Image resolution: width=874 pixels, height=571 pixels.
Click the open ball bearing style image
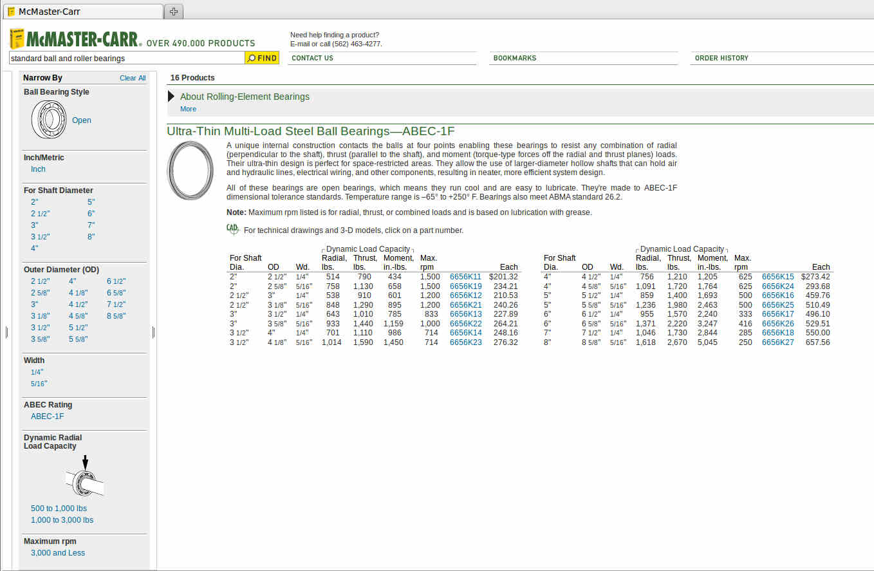click(49, 120)
